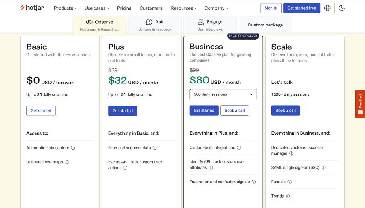Screen dimensions: 365x208
Task: Open info for Dedicated customer success manager
Action: coord(291,153)
